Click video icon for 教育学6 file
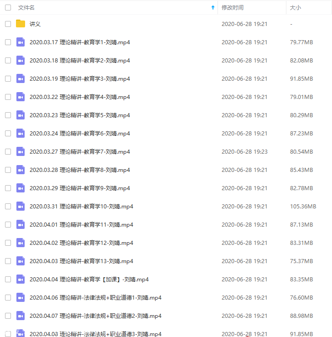 tap(21, 134)
